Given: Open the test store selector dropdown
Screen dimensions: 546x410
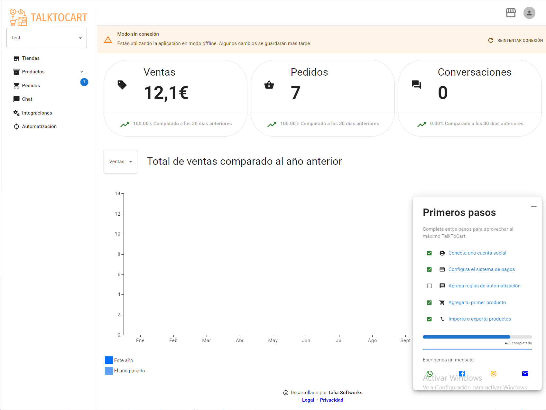Looking at the screenshot, I should 46,38.
